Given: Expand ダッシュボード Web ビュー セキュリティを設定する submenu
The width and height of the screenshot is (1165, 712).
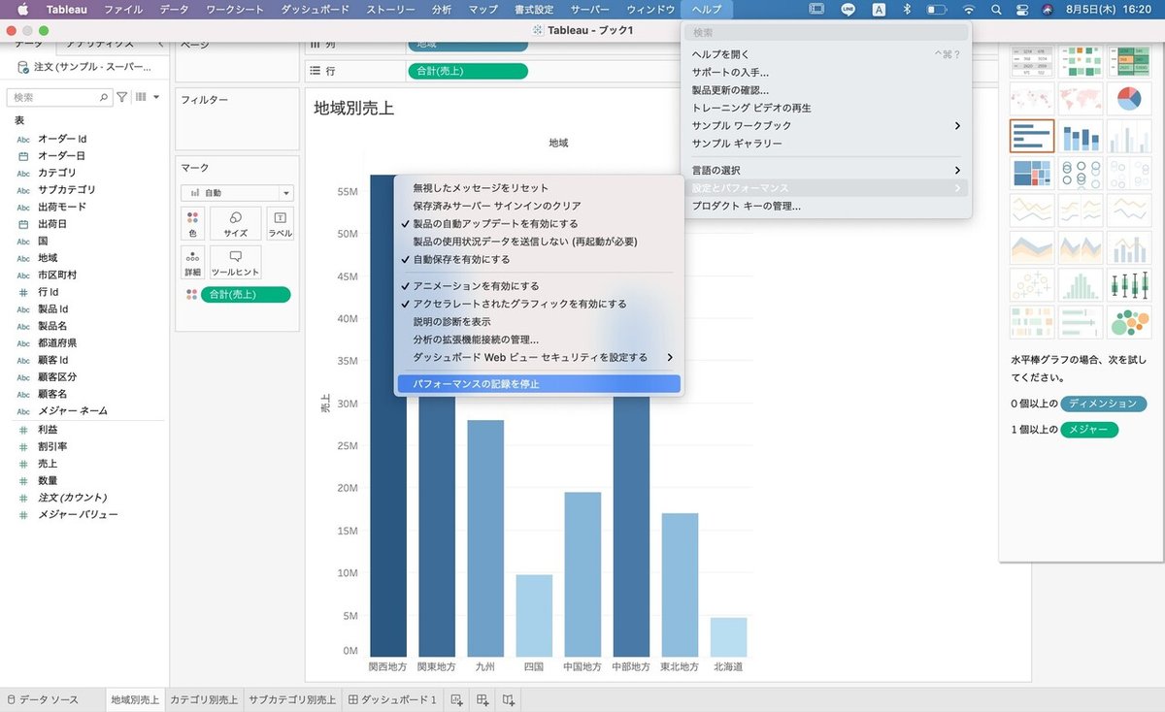Looking at the screenshot, I should click(x=539, y=357).
